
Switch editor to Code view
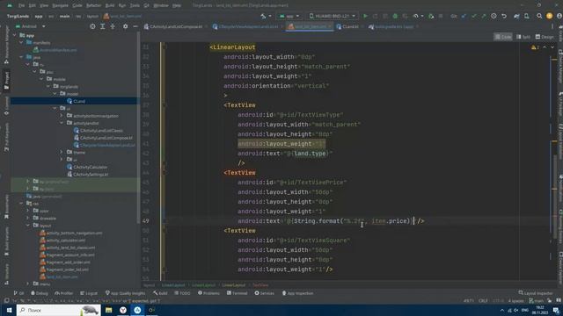click(503, 37)
